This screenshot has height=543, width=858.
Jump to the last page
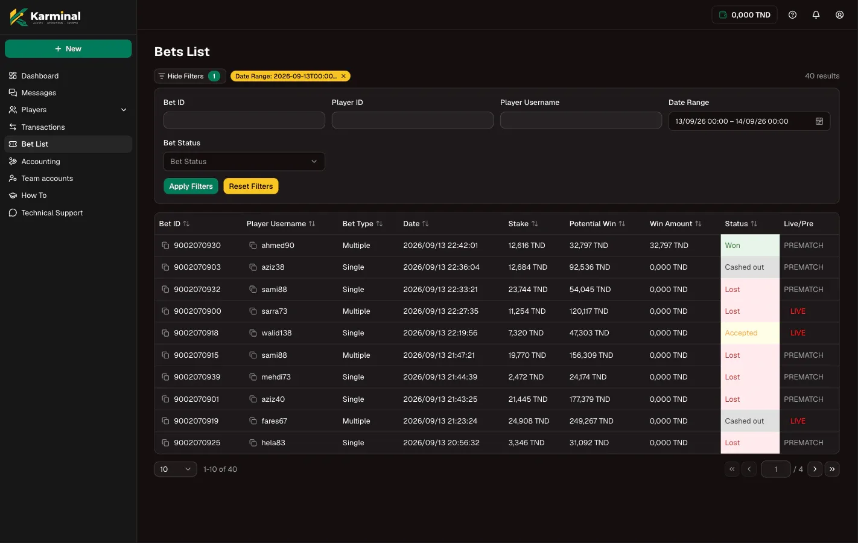click(832, 469)
